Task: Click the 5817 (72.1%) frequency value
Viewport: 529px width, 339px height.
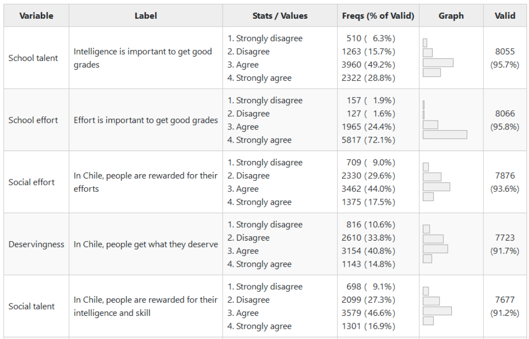Action: click(x=368, y=140)
